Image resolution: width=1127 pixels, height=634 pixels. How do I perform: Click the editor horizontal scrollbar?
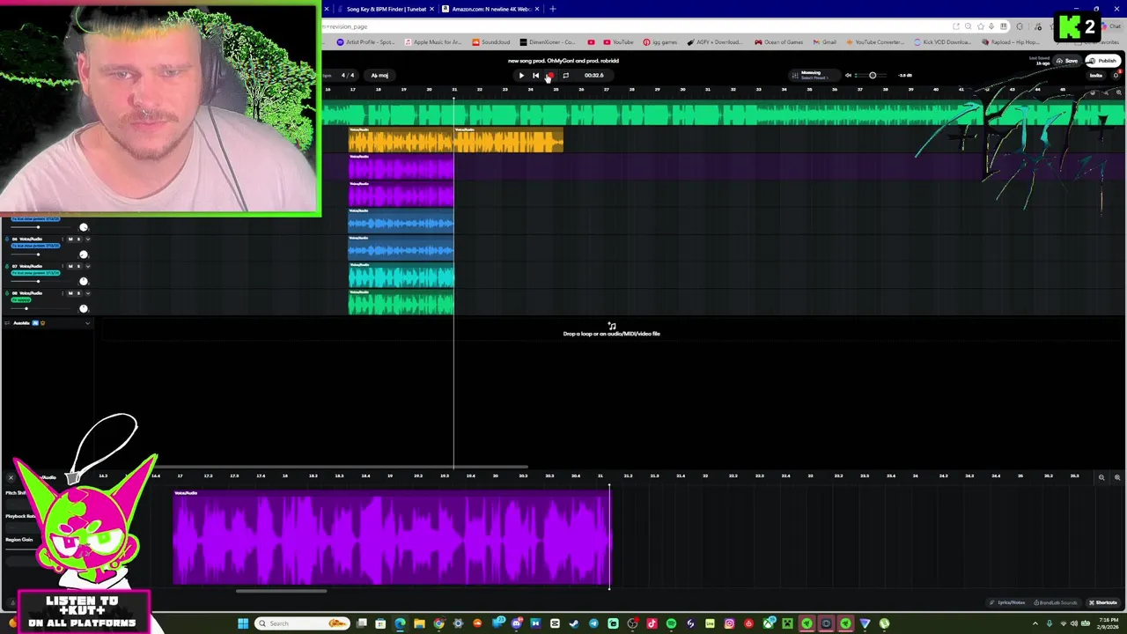pyautogui.click(x=282, y=591)
